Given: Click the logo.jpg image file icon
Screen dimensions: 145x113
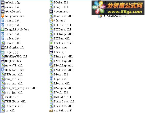Looking at the screenshot, I should pyautogui.click(x=2, y=52).
